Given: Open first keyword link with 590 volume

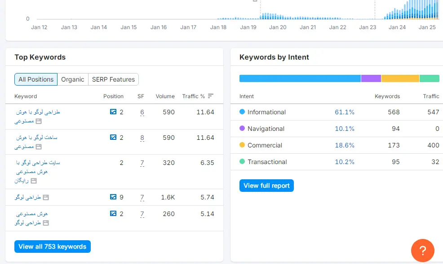Looking at the screenshot, I should (x=37, y=117).
